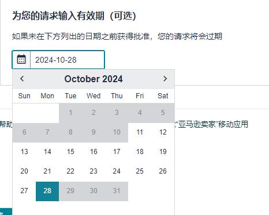Select October 14 in the calendar
The height and width of the screenshot is (215, 269).
47,152
